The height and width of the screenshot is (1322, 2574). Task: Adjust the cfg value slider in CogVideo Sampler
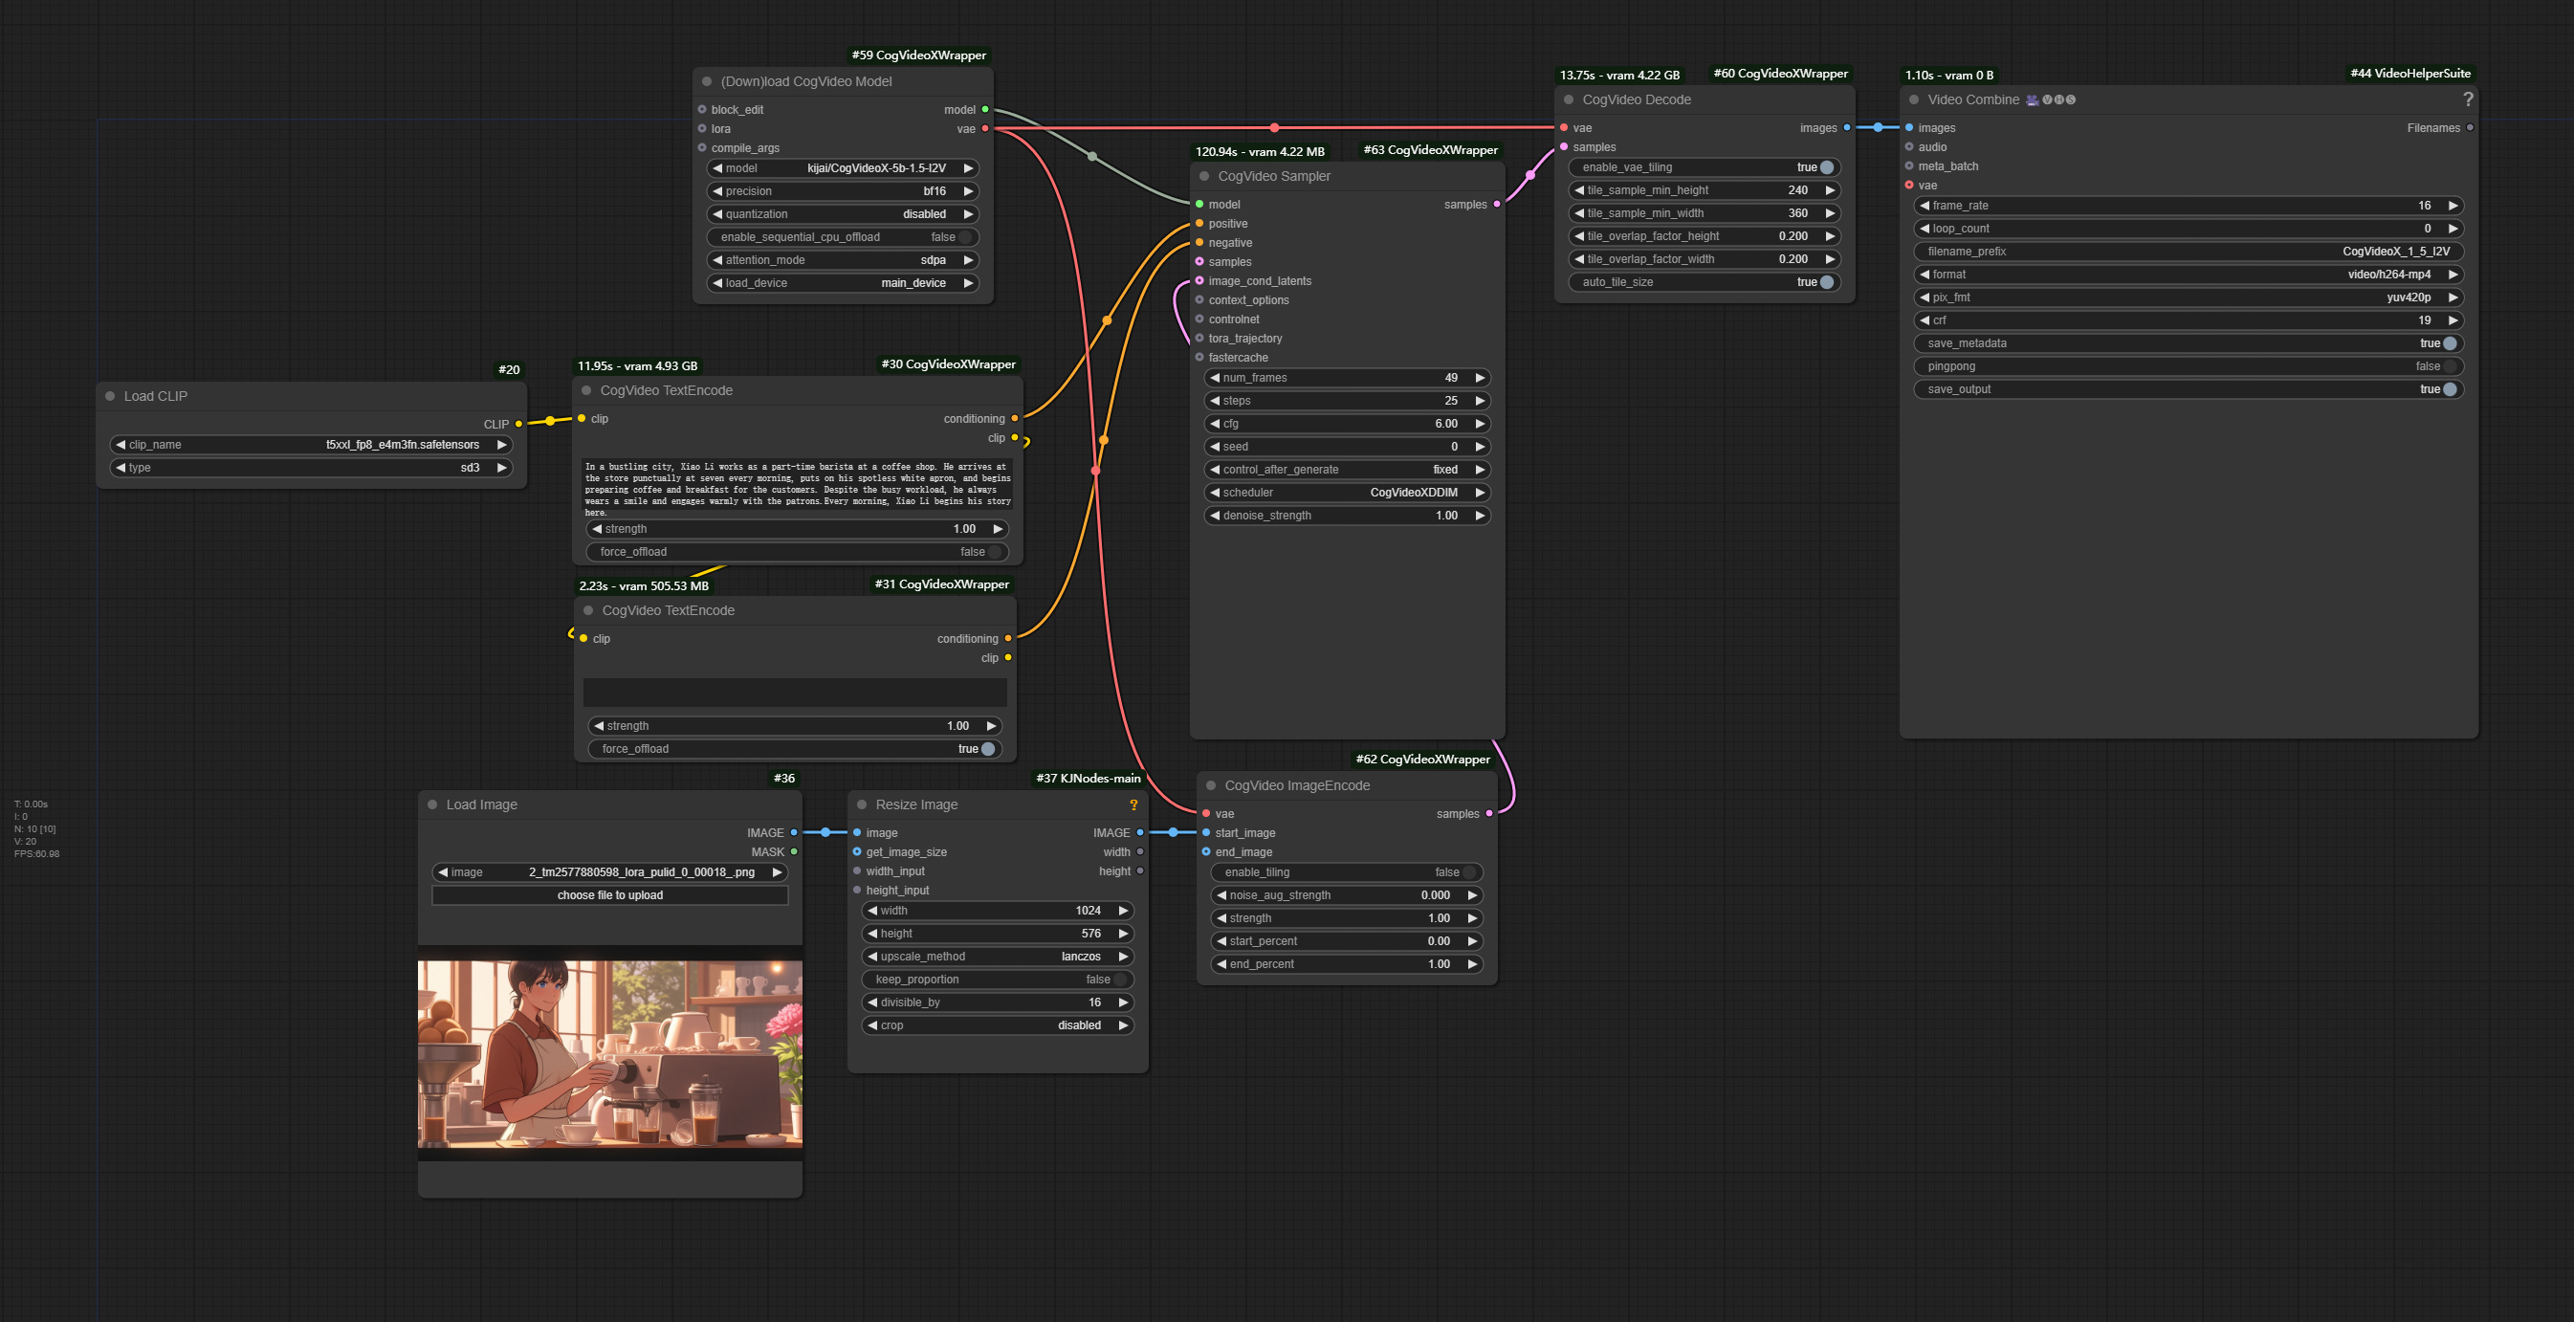[x=1346, y=423]
